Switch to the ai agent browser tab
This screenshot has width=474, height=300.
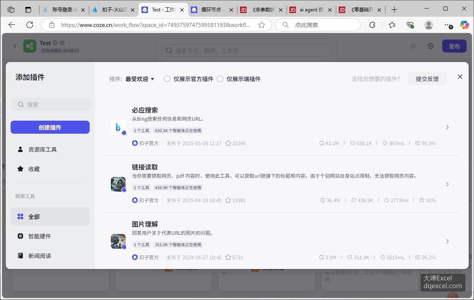[311, 10]
